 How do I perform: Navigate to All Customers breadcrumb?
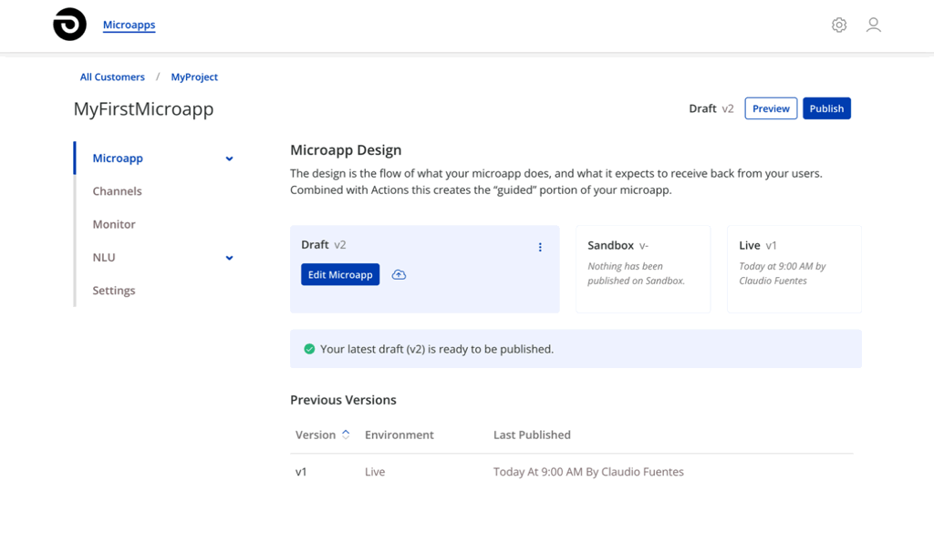(x=112, y=77)
